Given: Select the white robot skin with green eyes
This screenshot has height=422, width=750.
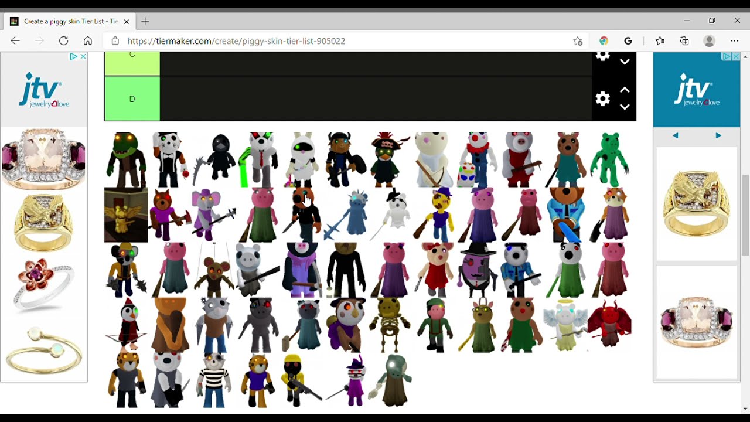Looking at the screenshot, I should click(302, 159).
